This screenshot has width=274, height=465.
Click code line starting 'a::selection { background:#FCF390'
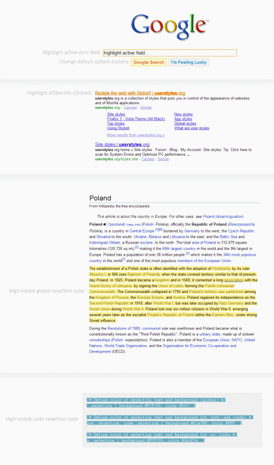click(146, 441)
